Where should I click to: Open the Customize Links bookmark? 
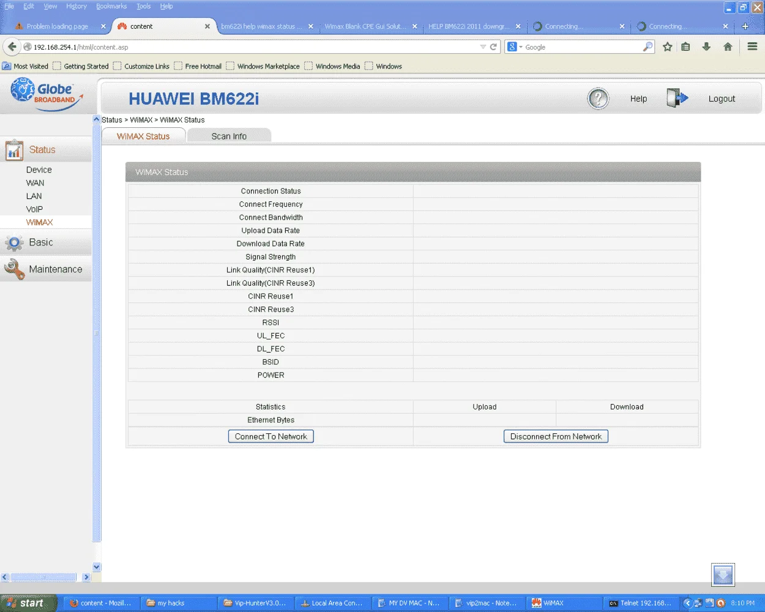coord(141,66)
